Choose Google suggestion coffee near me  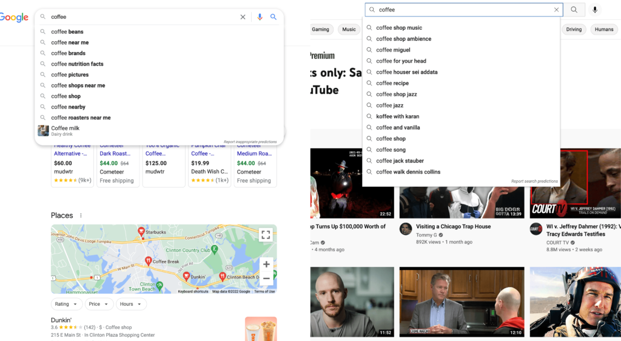tap(159, 42)
